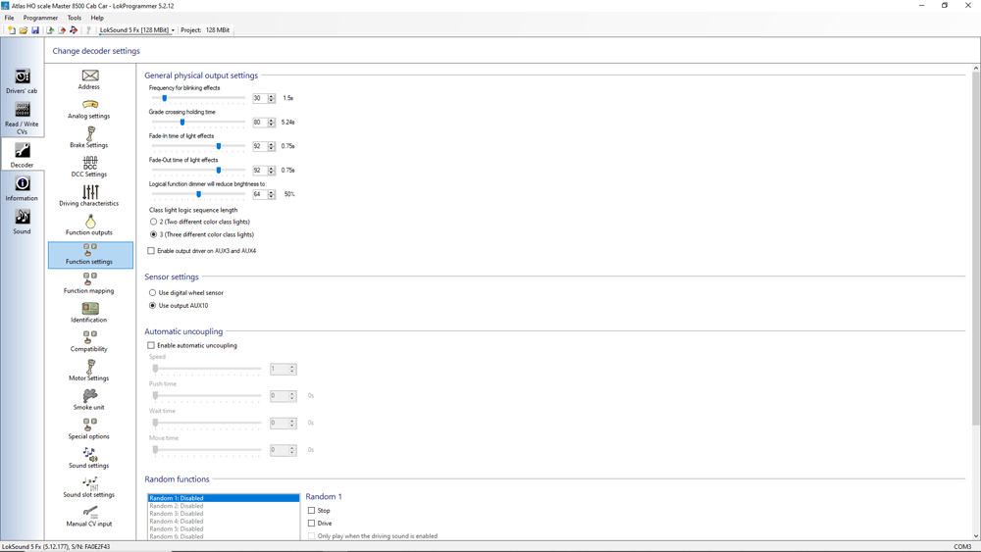Create a new project with toolbar icon
981x552 pixels.
(11, 30)
